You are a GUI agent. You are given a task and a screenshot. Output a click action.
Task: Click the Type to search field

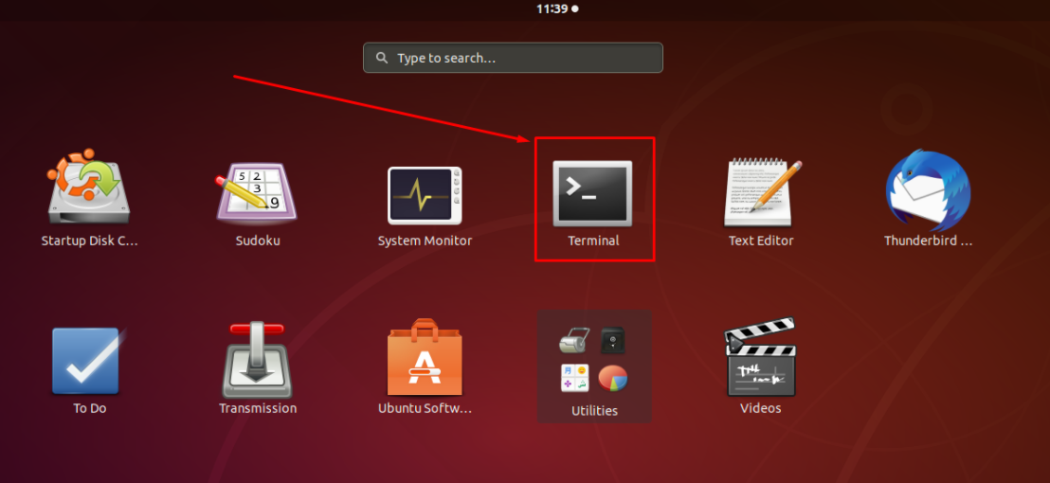click(x=521, y=58)
